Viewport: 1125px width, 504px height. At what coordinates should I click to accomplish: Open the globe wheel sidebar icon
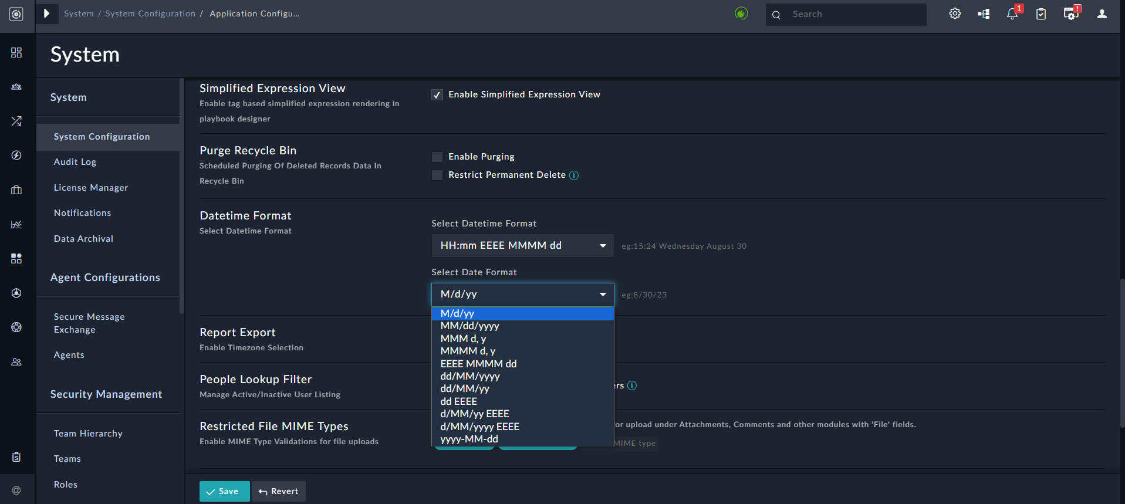click(x=16, y=327)
